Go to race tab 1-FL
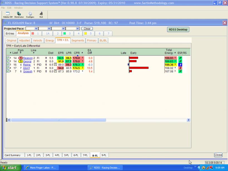The height and width of the screenshot is (171, 228). click(x=29, y=155)
